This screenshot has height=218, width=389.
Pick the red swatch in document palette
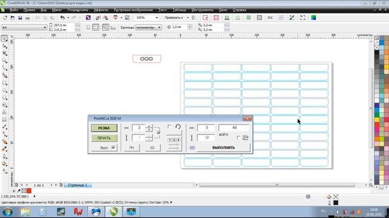pos(29,191)
